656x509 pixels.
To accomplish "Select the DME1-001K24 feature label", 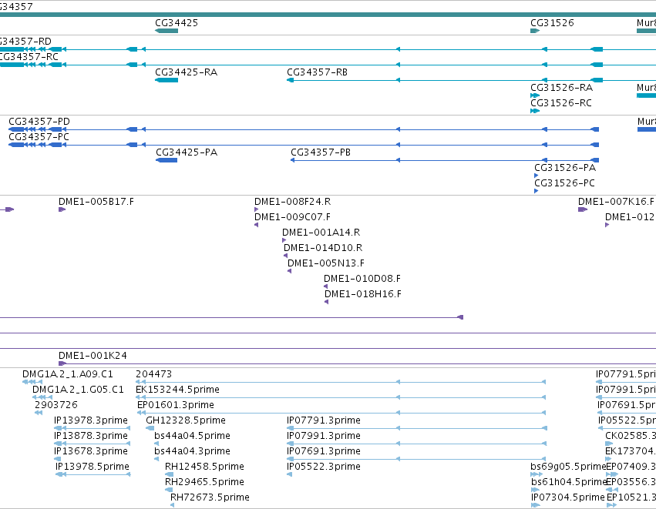I will pos(93,356).
